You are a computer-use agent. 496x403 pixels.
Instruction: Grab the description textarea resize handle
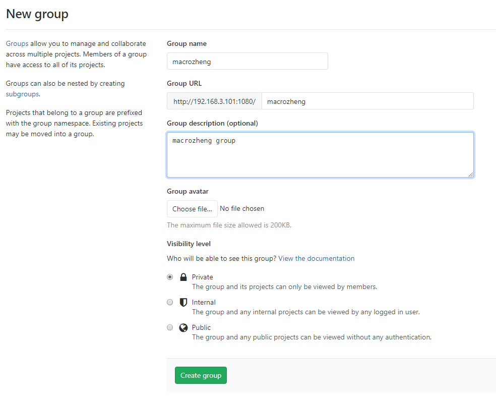click(471, 174)
